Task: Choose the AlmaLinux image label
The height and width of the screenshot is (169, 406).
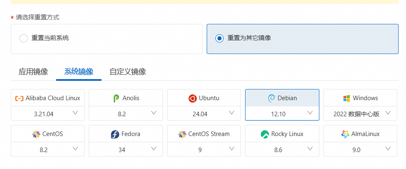Action: 365,134
